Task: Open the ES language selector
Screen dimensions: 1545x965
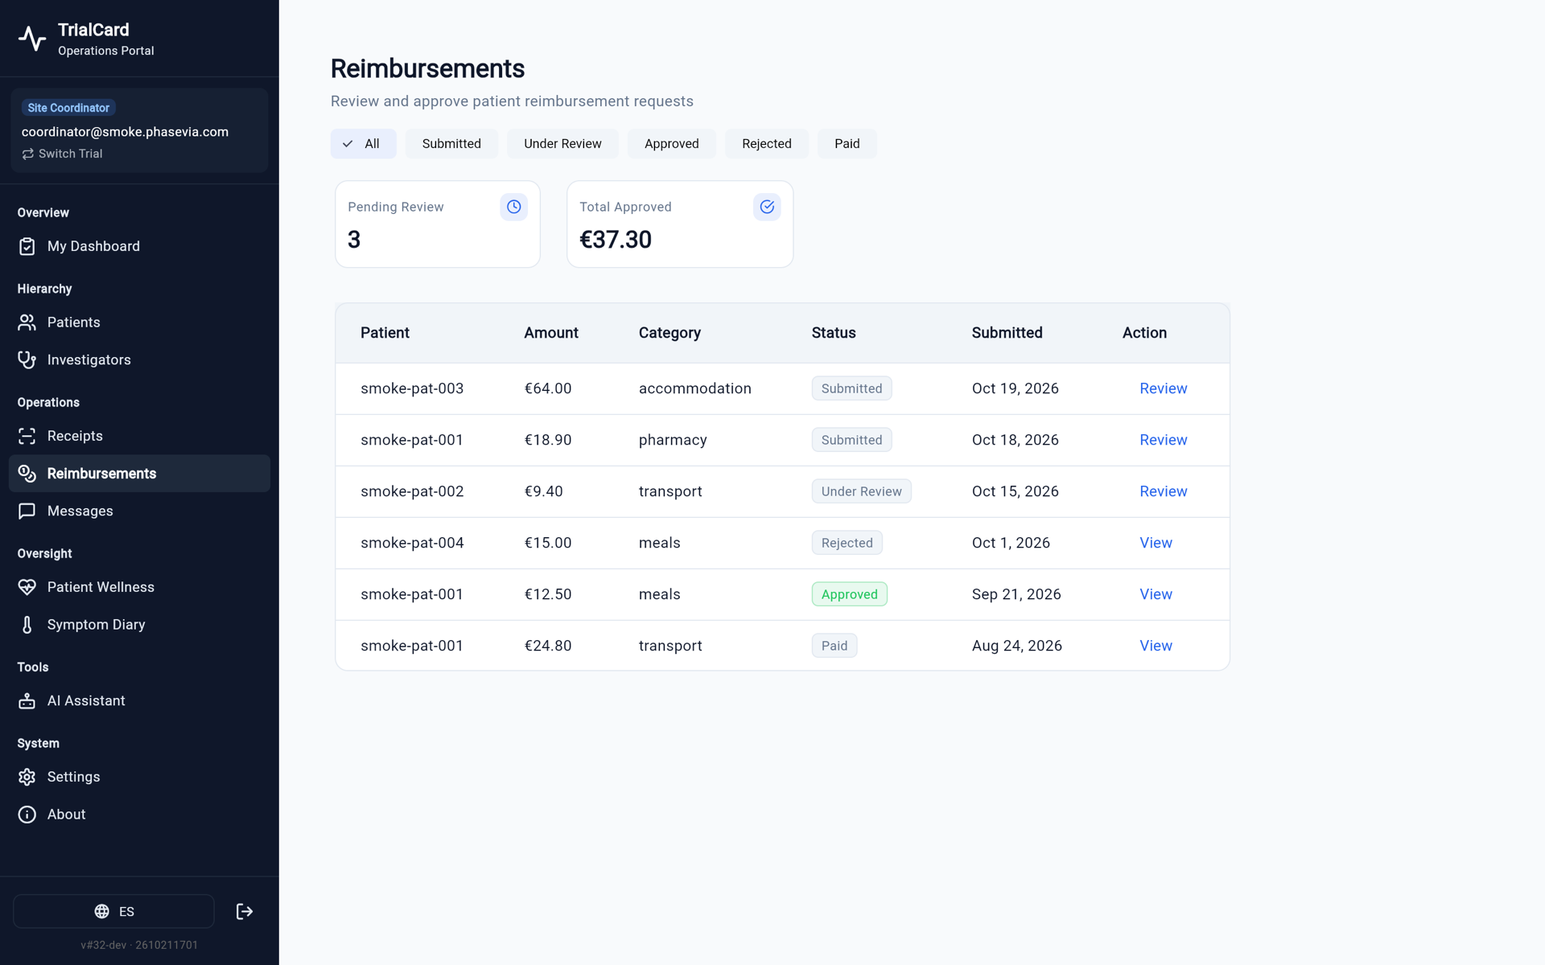Action: pyautogui.click(x=113, y=911)
